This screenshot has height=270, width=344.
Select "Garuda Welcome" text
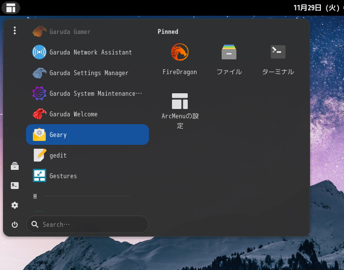[74, 114]
